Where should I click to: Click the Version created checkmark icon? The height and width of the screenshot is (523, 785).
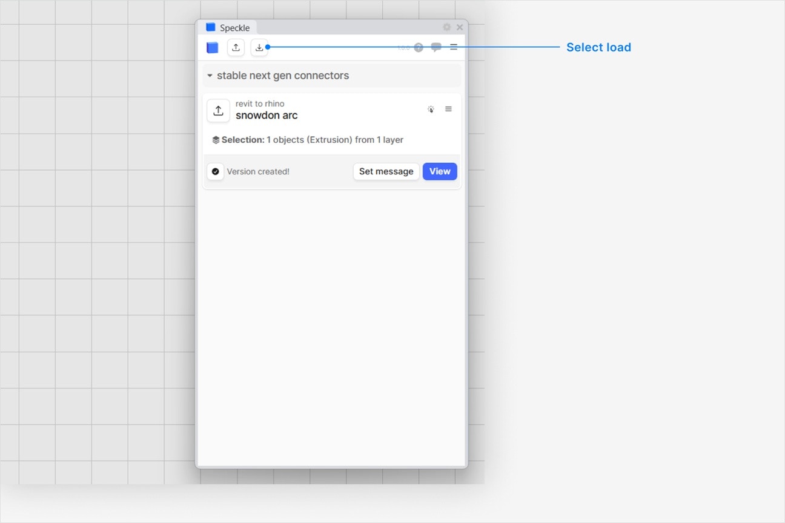click(216, 171)
